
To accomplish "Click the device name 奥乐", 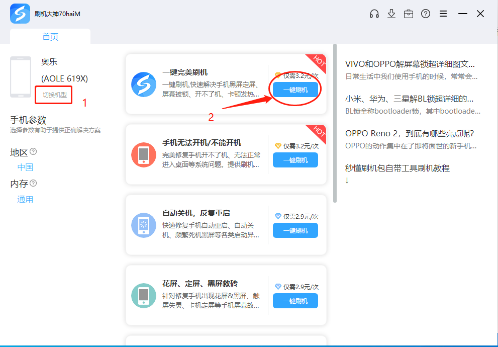I will coord(49,62).
